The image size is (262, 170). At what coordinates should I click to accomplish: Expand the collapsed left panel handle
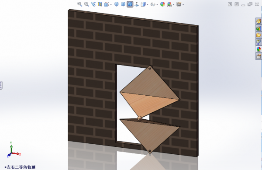click(1, 85)
